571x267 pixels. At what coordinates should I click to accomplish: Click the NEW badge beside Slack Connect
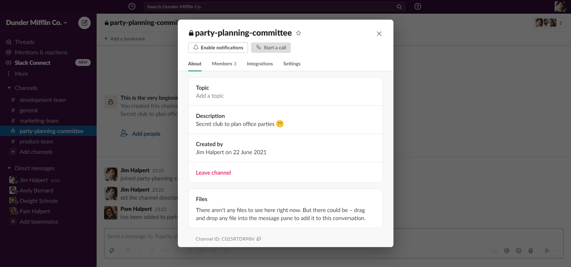click(x=83, y=62)
